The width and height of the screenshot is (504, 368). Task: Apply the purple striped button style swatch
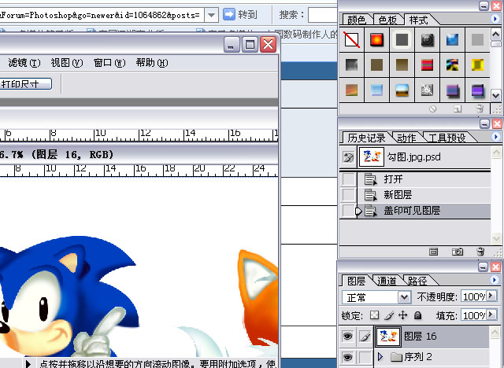(477, 90)
